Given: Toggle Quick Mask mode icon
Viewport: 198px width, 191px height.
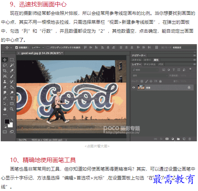Looking at the screenshot, I should tap(5, 132).
